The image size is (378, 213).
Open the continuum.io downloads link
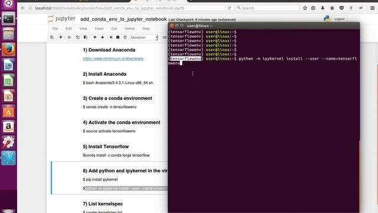[x=113, y=59]
